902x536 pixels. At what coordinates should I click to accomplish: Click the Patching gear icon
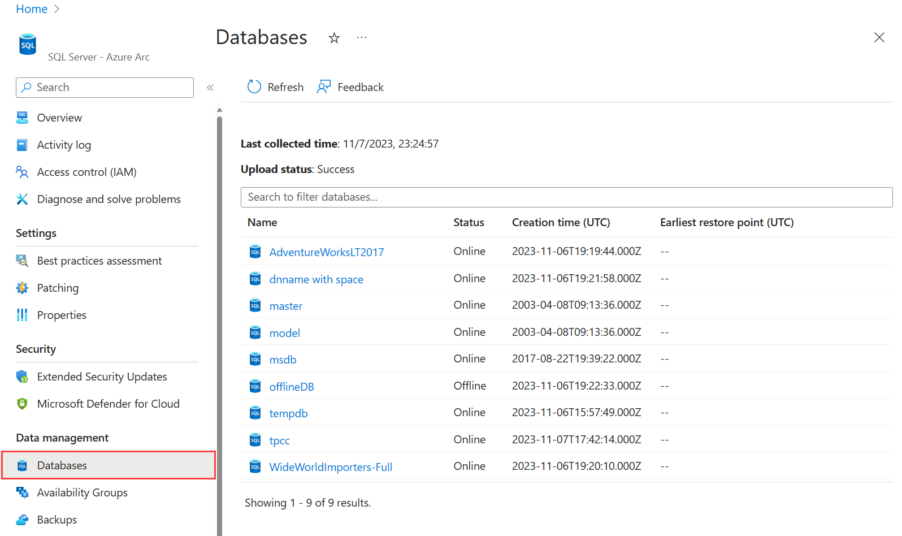tap(22, 288)
